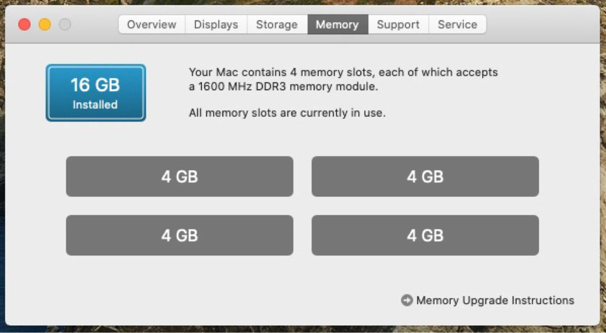The height and width of the screenshot is (333, 606).
Task: Select the lower-right 4 GB memory slot
Action: [x=425, y=235]
